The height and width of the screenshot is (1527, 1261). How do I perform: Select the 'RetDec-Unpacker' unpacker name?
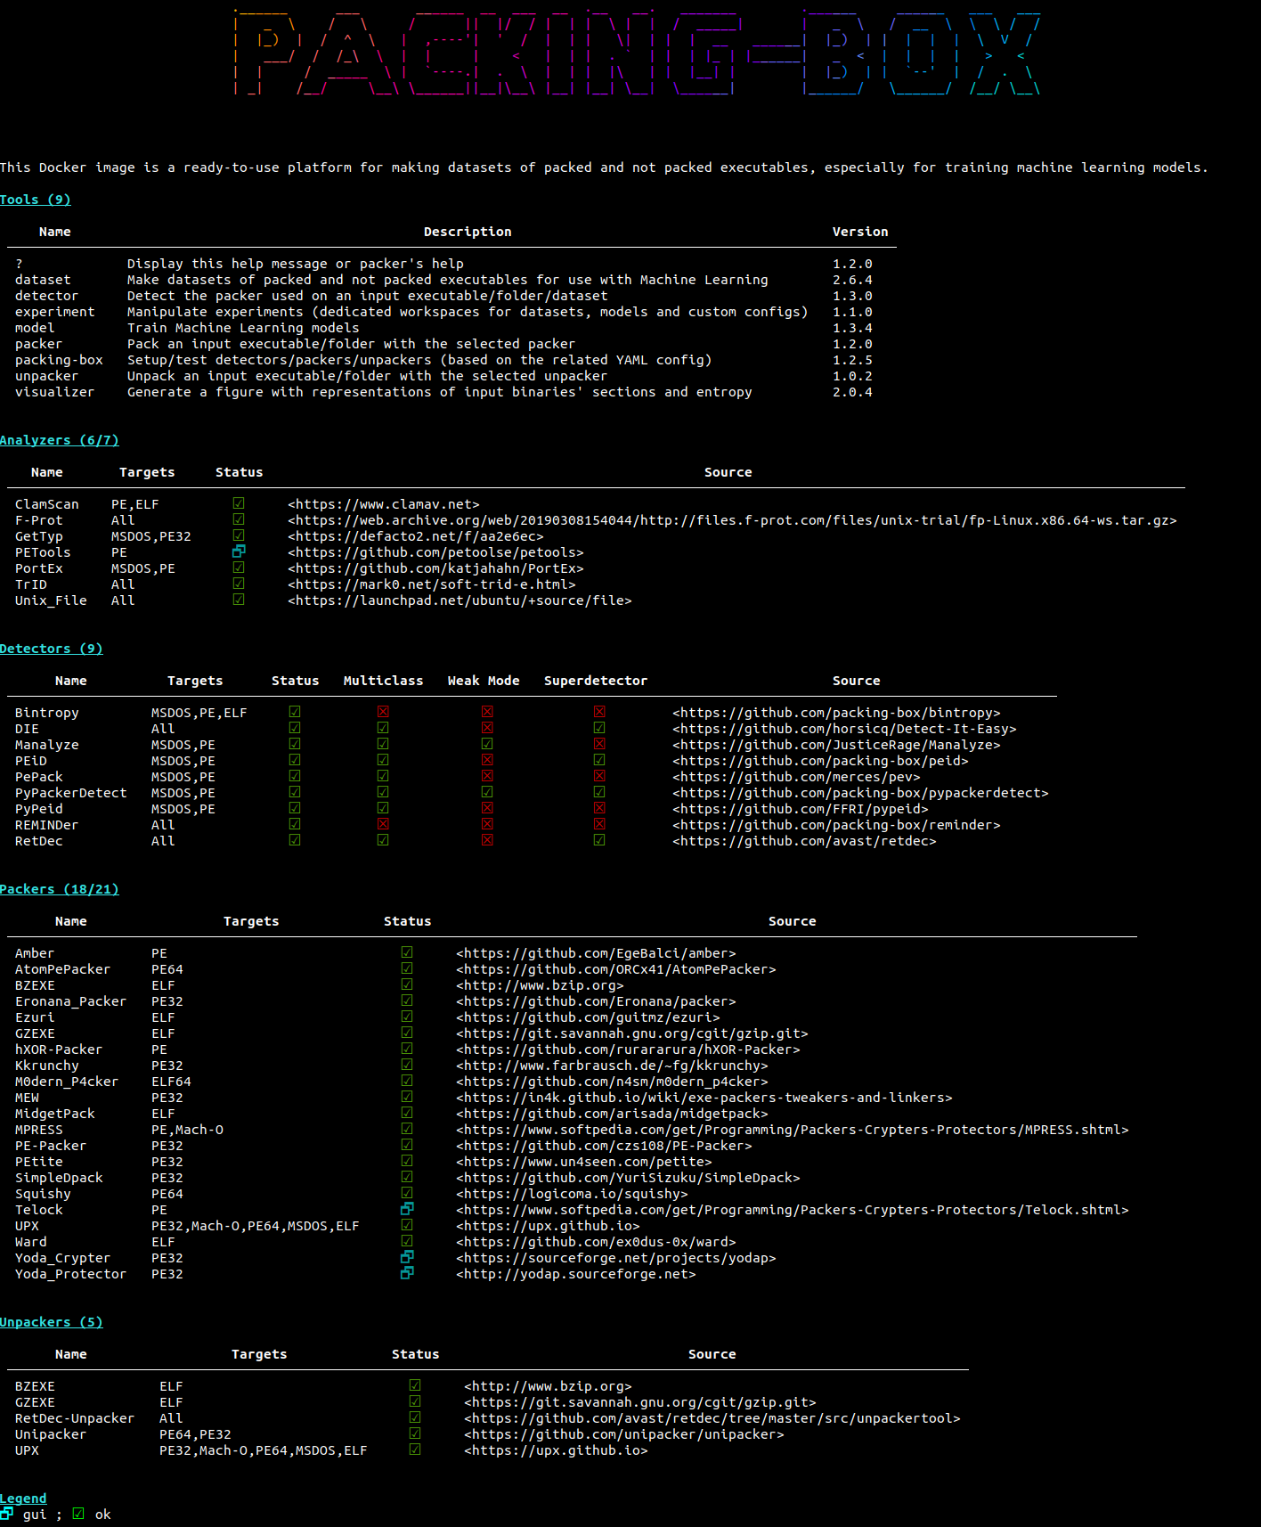pos(75,1418)
